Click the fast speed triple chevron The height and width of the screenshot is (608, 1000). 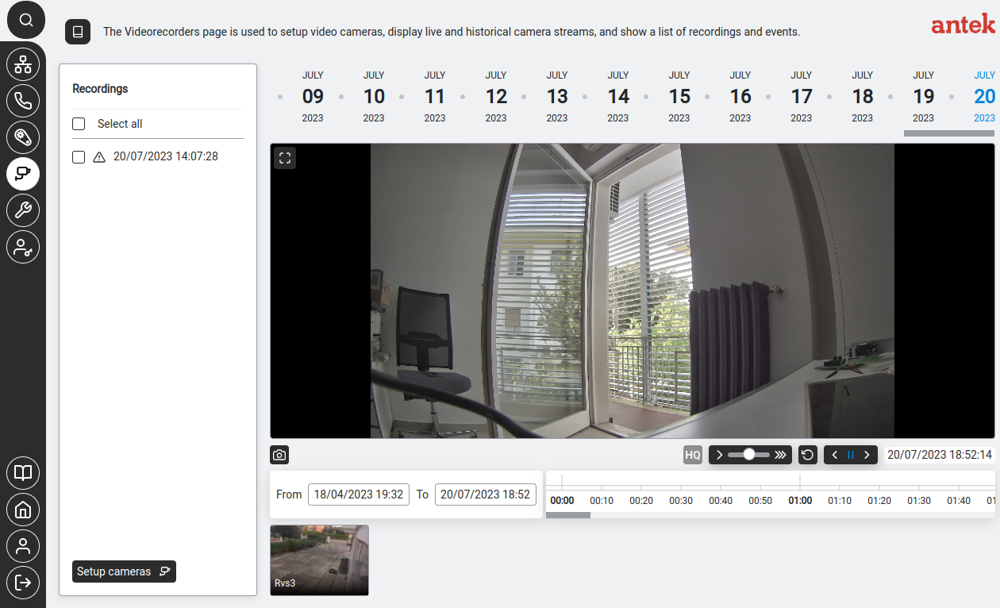click(x=781, y=455)
